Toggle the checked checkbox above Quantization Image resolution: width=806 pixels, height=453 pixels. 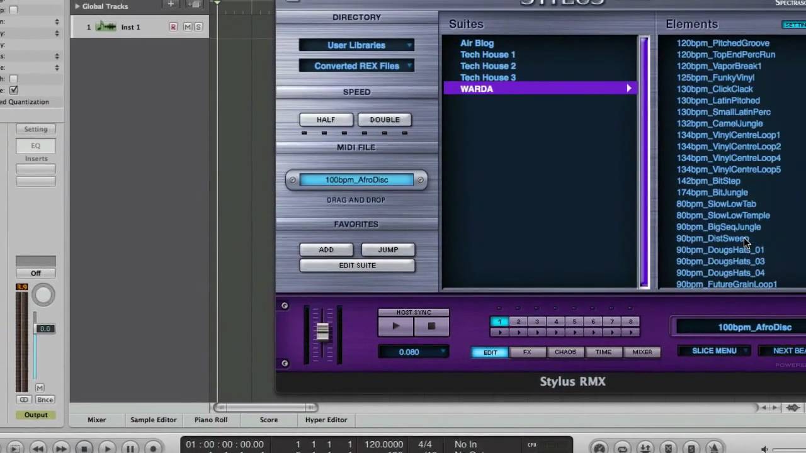tap(13, 90)
